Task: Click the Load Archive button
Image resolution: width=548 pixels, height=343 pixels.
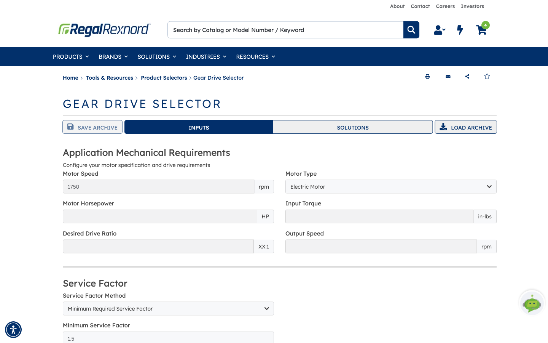Action: click(x=466, y=127)
